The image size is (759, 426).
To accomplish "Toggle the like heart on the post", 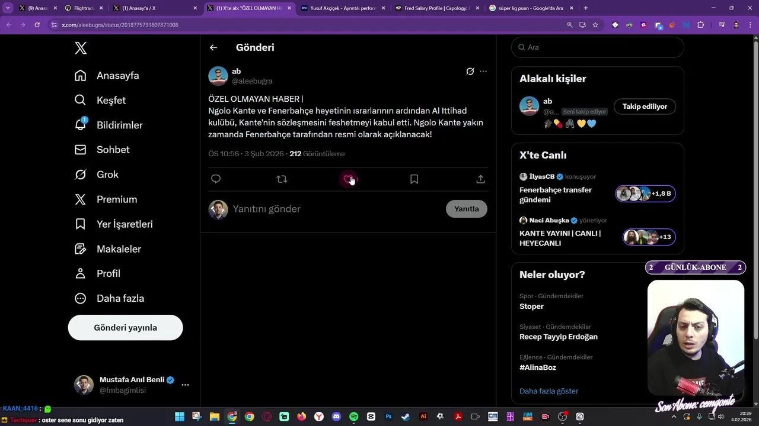I will point(348,179).
